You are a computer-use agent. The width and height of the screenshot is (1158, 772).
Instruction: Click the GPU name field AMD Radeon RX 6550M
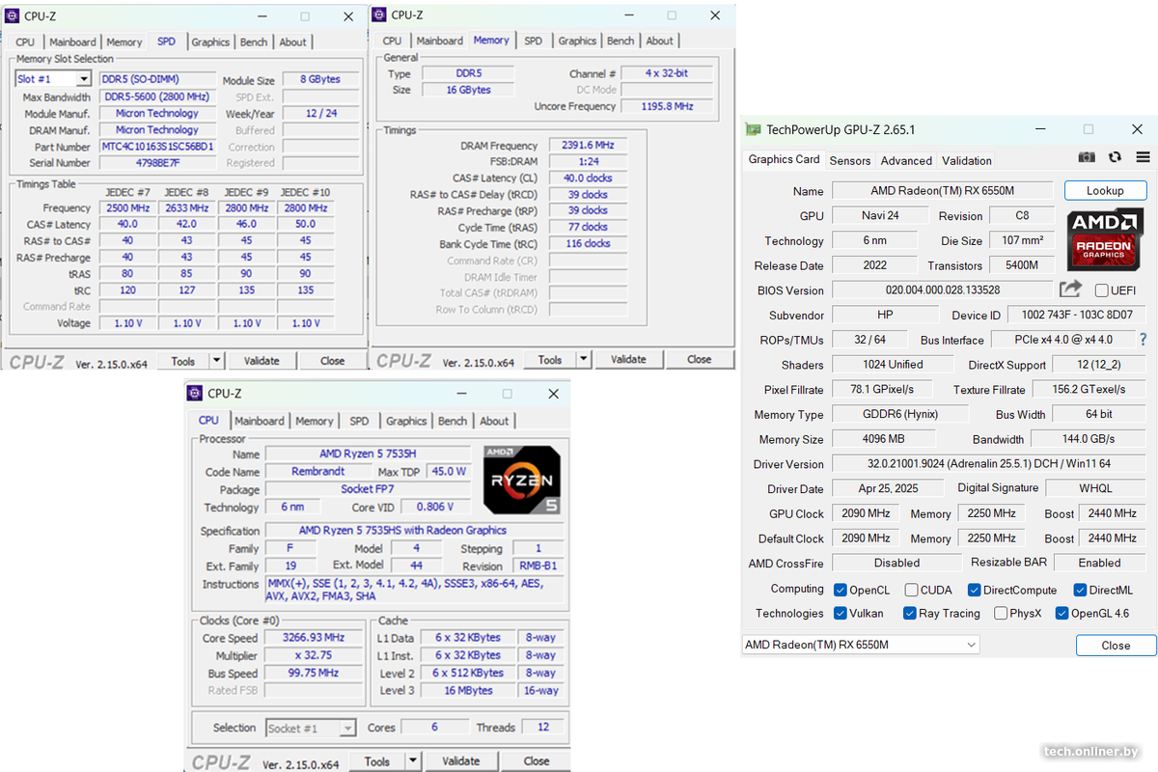tap(942, 191)
